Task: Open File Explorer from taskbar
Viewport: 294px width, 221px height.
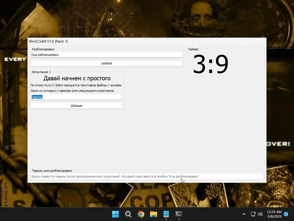Action: click(154, 214)
